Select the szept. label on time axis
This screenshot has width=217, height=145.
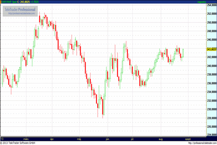coord(188,139)
